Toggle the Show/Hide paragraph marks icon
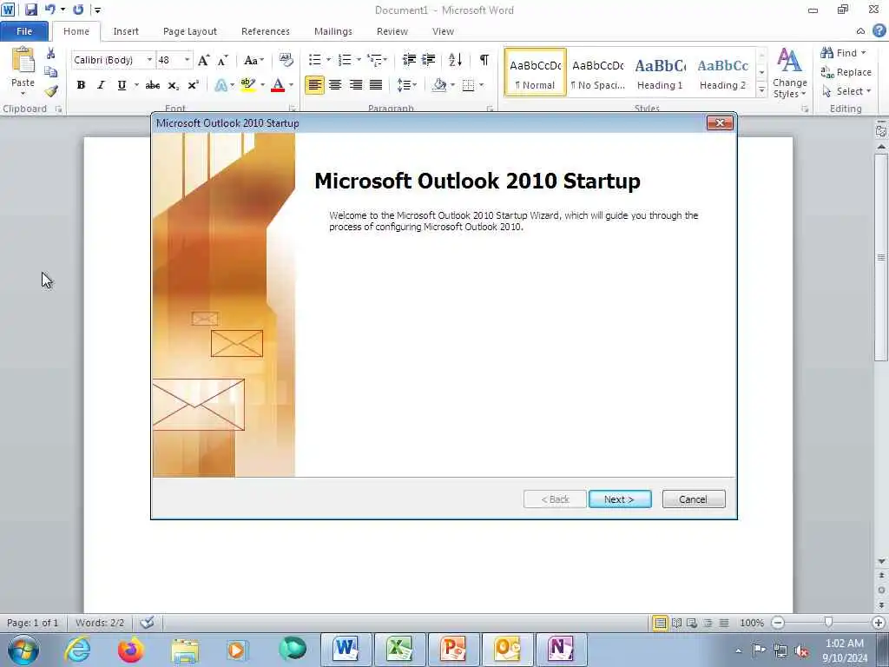Viewport: 889px width, 667px height. [x=484, y=60]
